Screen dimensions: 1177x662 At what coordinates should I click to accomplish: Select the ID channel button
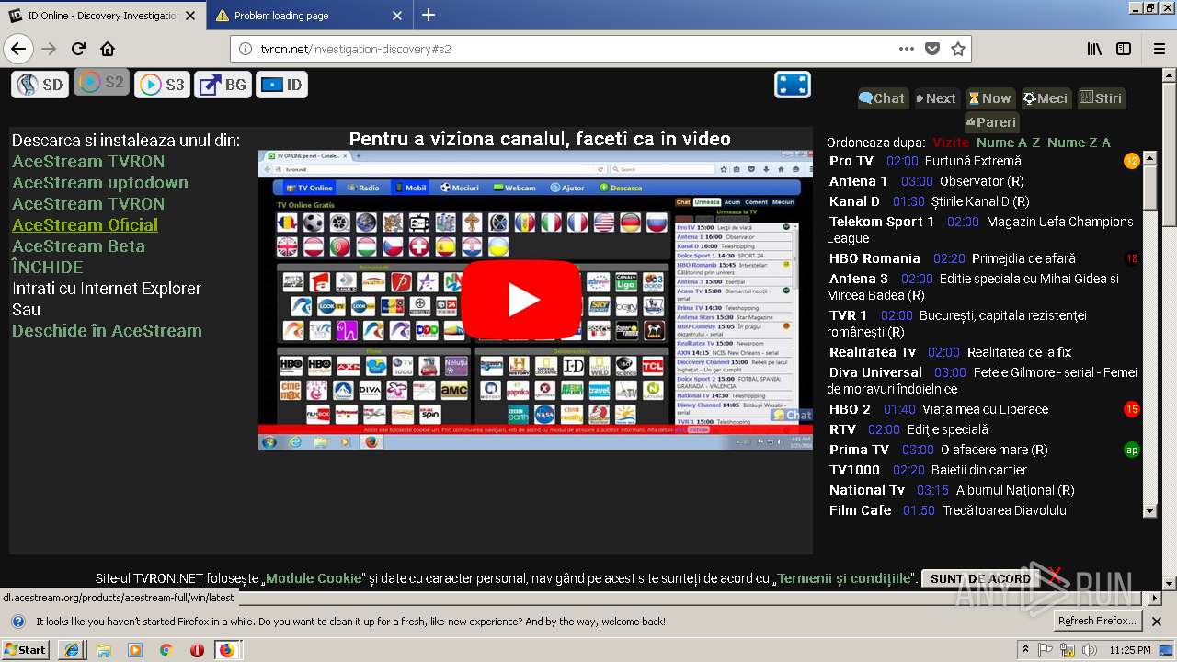[x=282, y=85]
